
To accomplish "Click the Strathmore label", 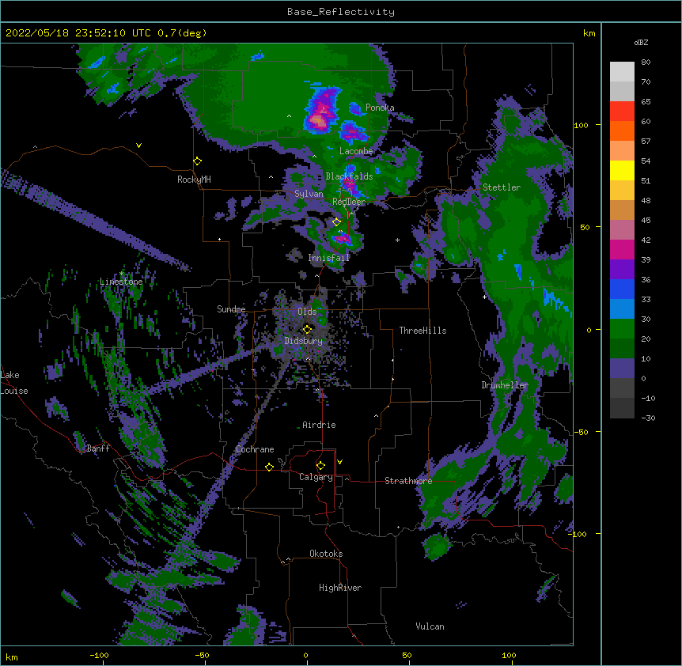I will click(x=408, y=481).
